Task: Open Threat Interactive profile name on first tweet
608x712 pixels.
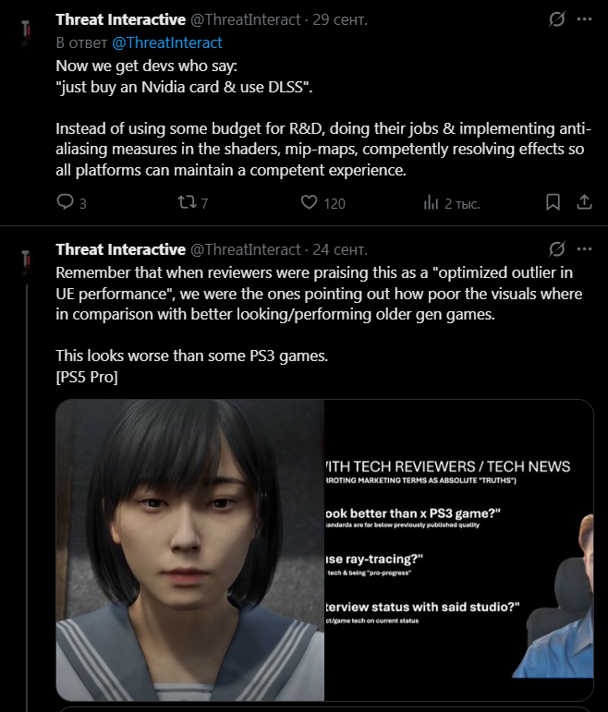Action: point(120,19)
